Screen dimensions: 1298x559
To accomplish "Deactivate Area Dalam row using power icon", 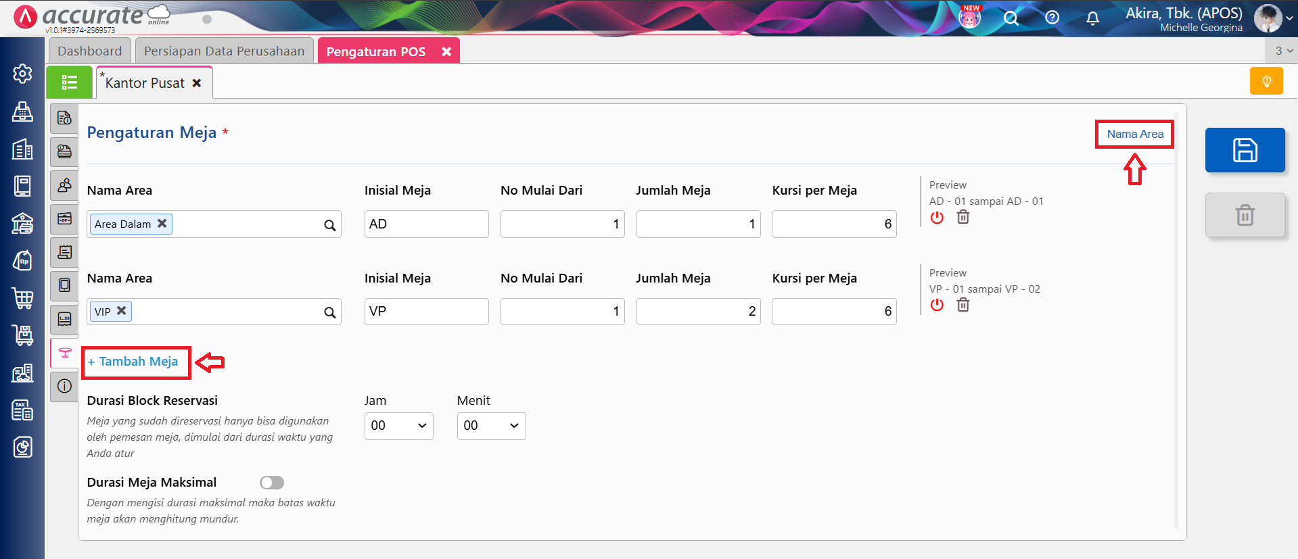I will pos(937,217).
